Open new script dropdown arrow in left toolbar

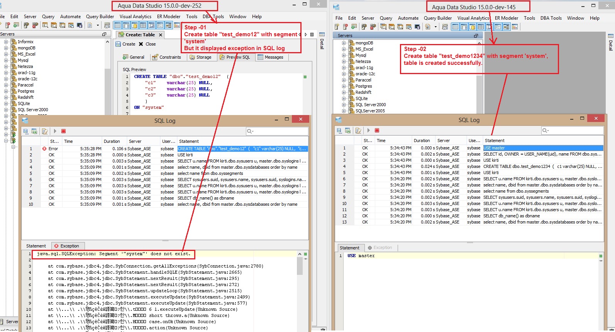(98, 25)
